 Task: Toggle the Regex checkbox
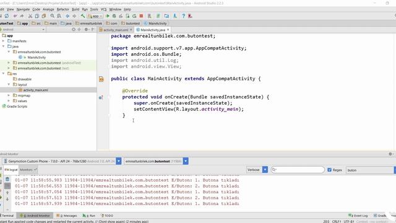point(329,170)
